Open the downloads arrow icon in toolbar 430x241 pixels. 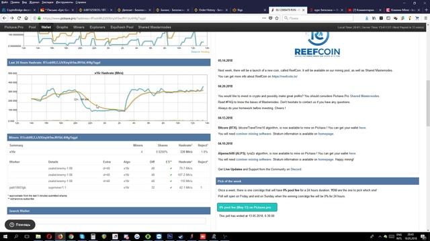367,18
